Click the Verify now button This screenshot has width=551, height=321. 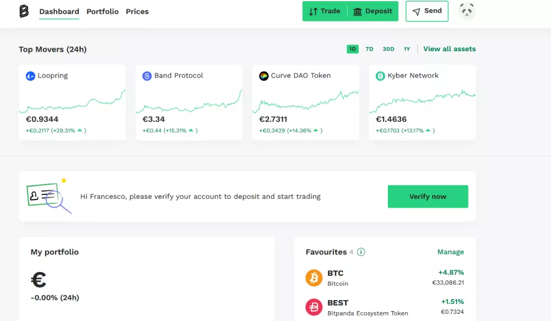tap(428, 197)
